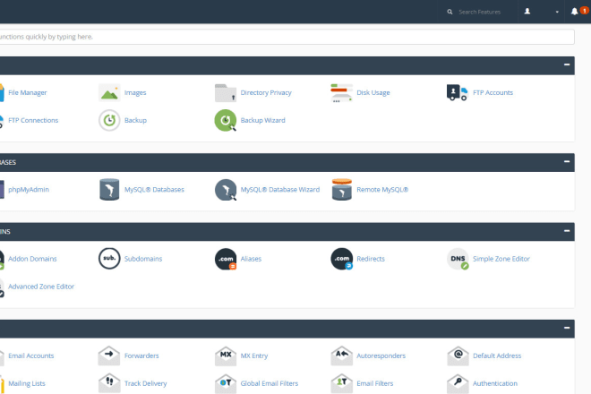Open the MySQL Database Wizard icon
This screenshot has height=394, width=591.
coord(226,189)
